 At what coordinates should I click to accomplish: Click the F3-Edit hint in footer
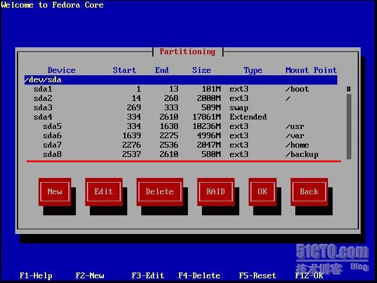(x=148, y=275)
